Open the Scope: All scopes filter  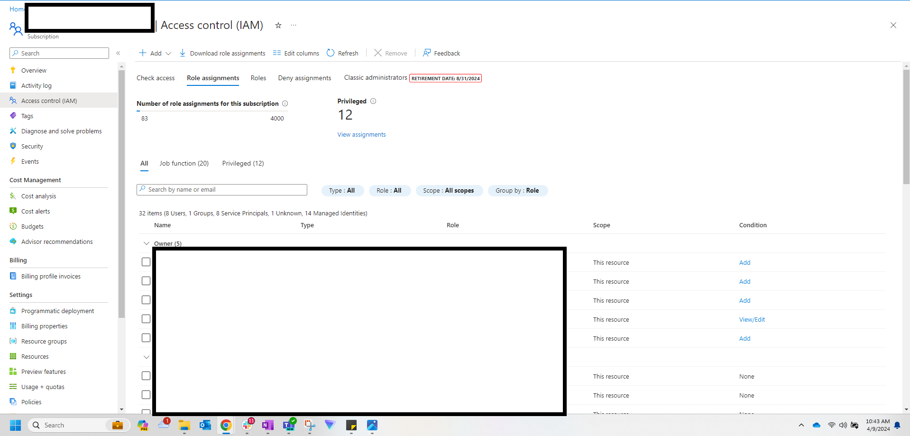449,190
